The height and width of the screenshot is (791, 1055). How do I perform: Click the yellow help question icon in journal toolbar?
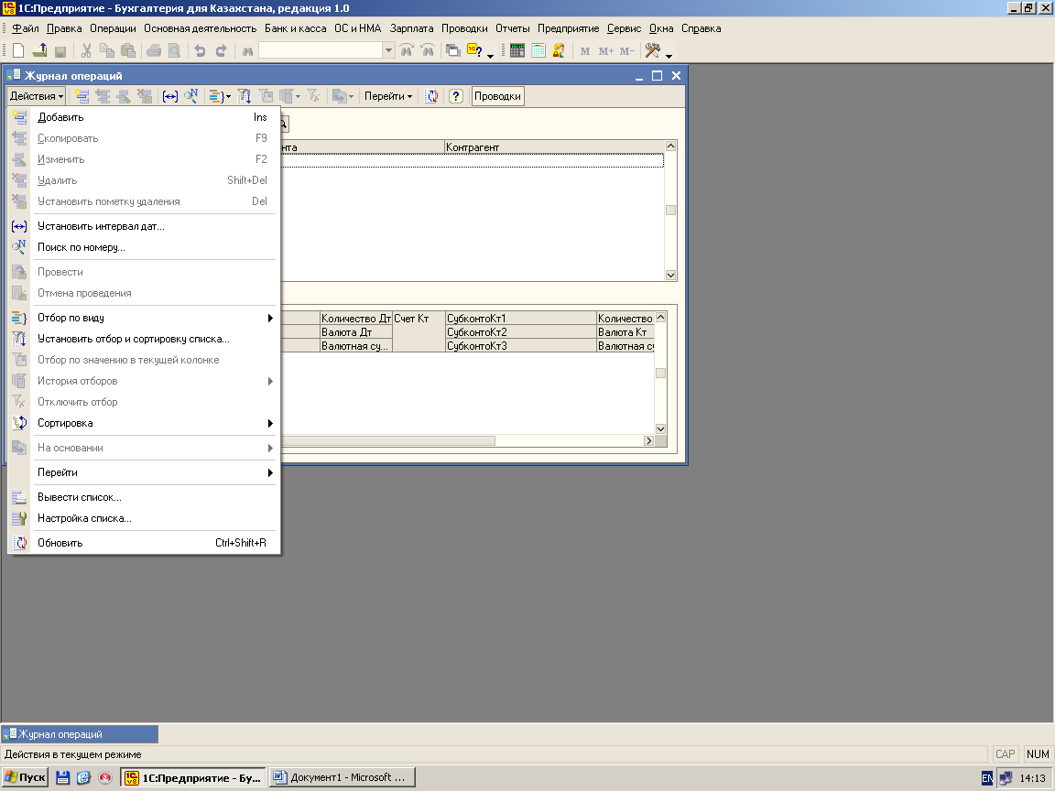click(x=455, y=96)
